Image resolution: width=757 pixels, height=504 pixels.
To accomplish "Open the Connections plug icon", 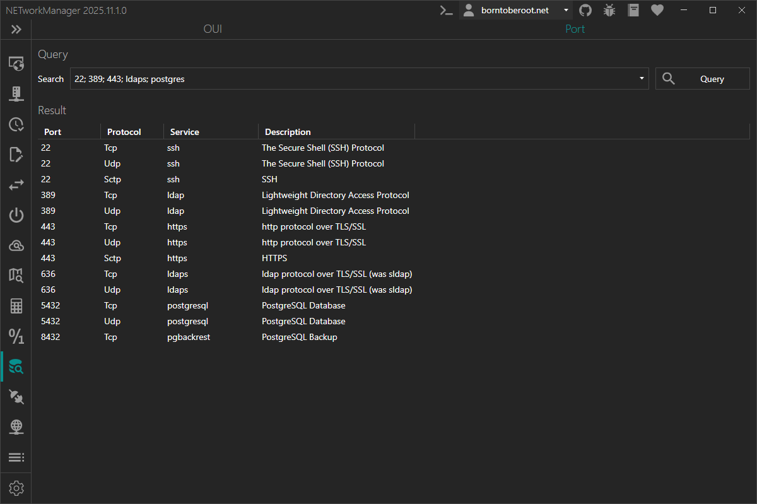I will [16, 397].
